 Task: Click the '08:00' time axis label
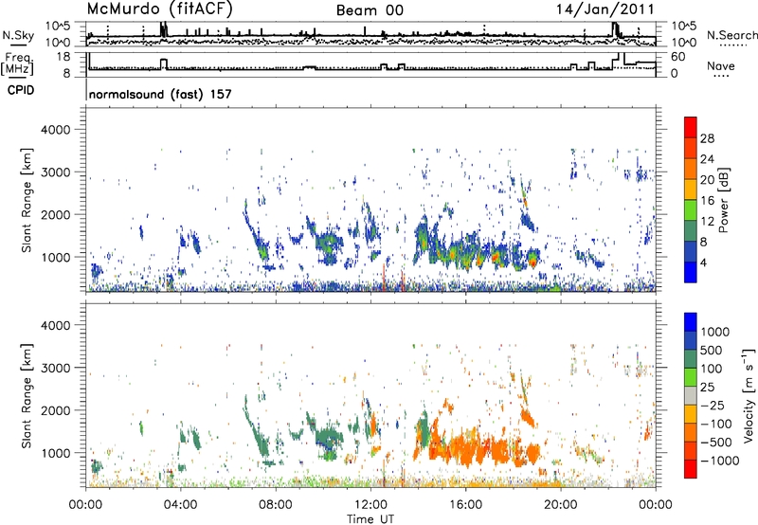tap(276, 505)
